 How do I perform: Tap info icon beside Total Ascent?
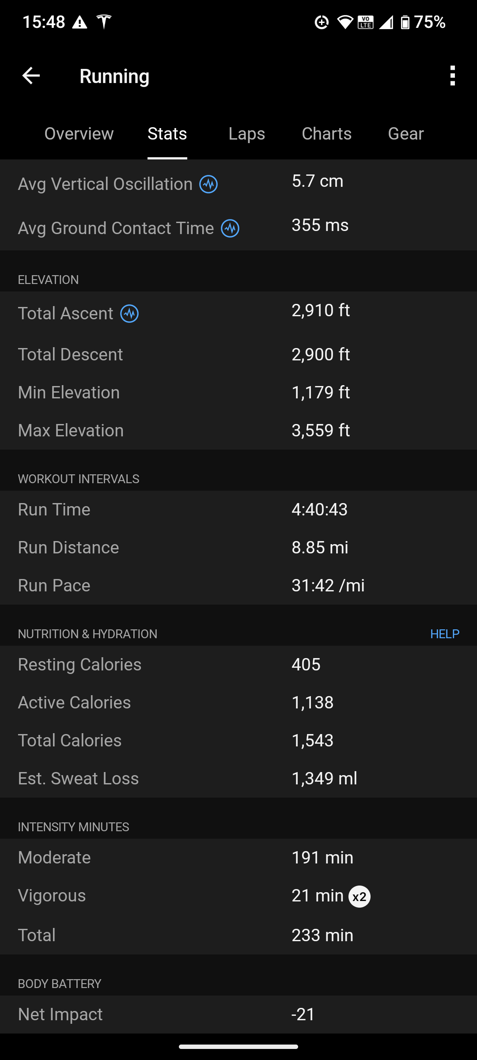coord(129,314)
